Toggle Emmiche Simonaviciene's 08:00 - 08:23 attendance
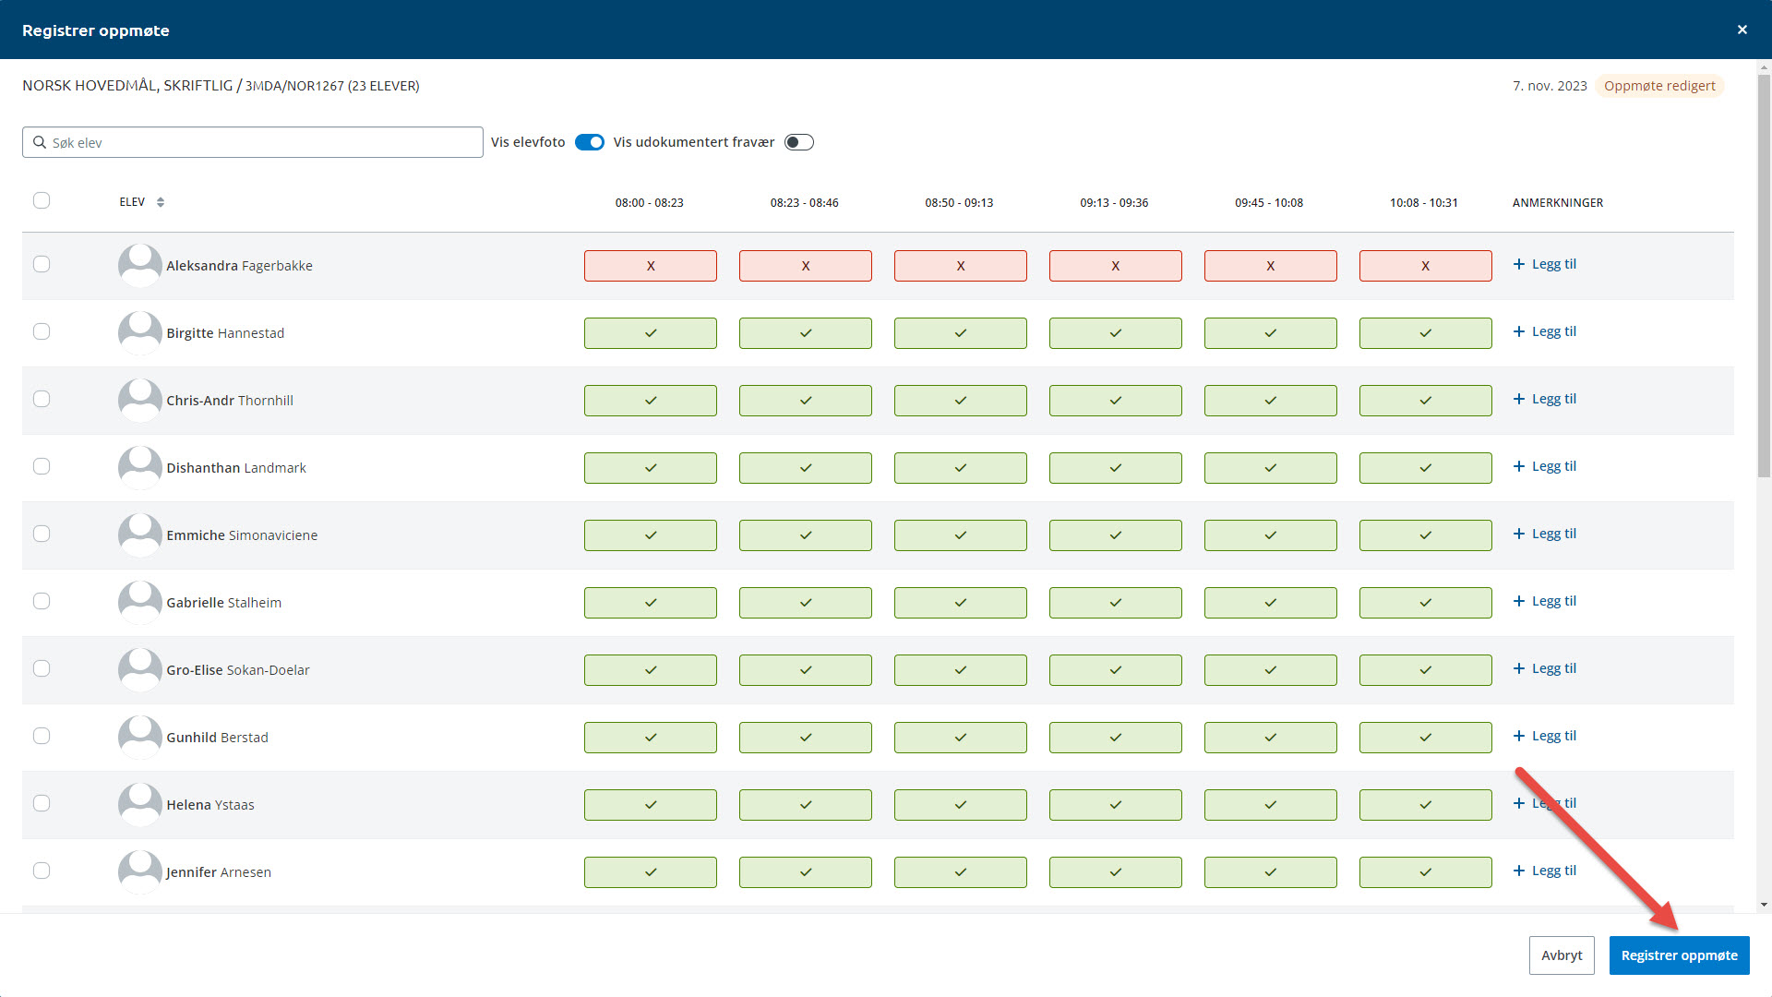Image resolution: width=1772 pixels, height=997 pixels. (x=651, y=535)
